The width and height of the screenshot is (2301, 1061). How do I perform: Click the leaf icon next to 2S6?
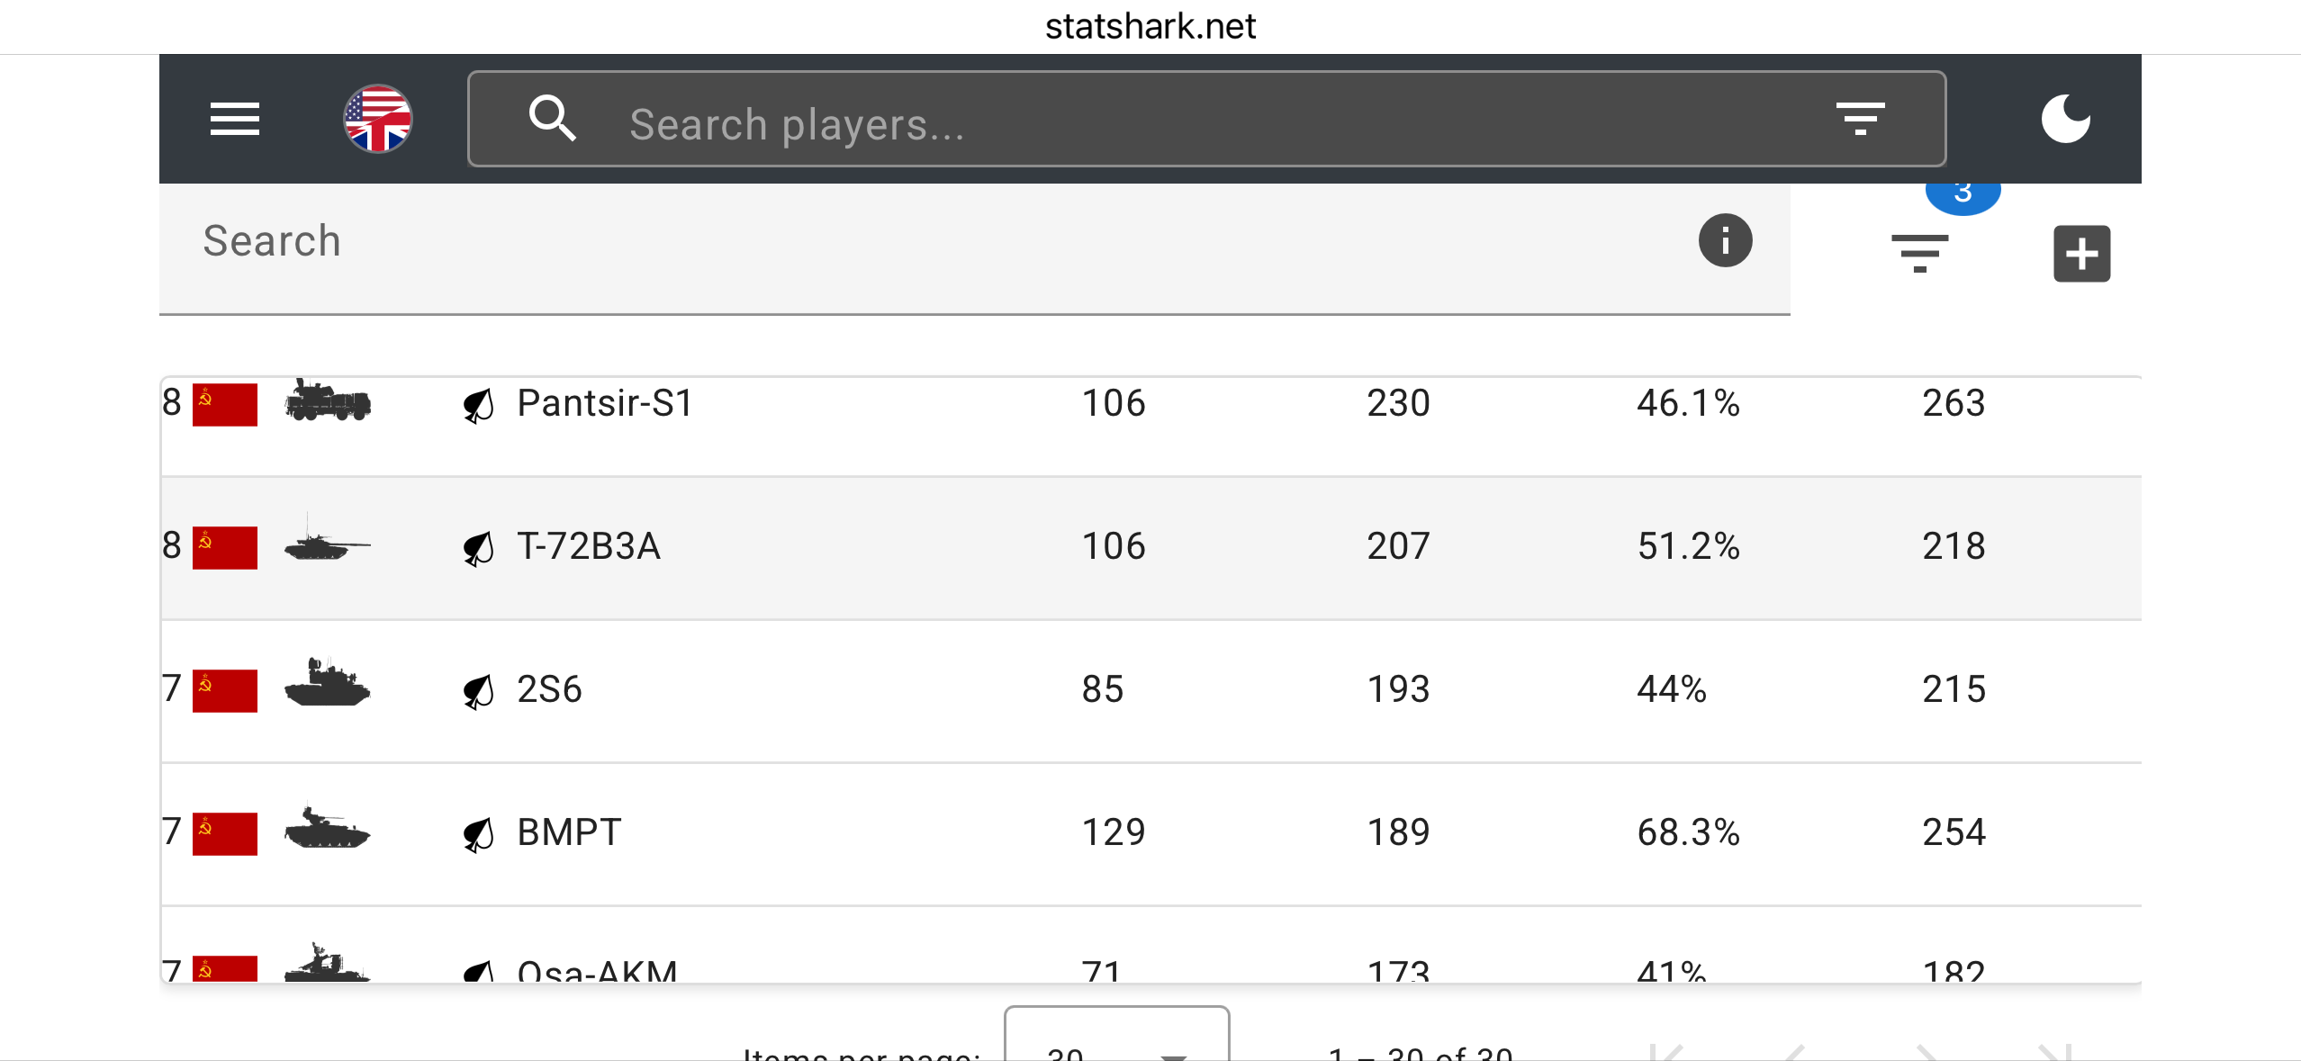point(478,691)
